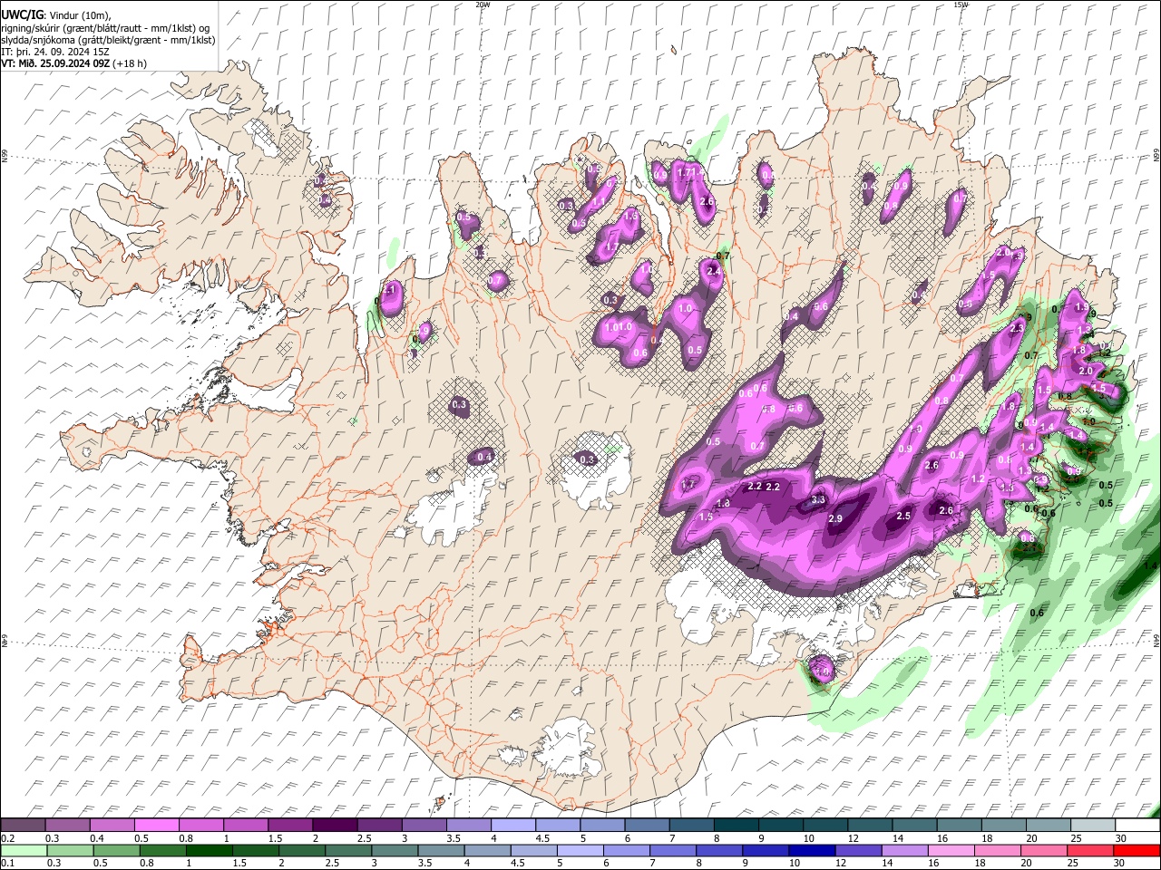Image resolution: width=1161 pixels, height=870 pixels.
Task: Click the white swatch ending the upper legend row
Action: pos(1137,826)
